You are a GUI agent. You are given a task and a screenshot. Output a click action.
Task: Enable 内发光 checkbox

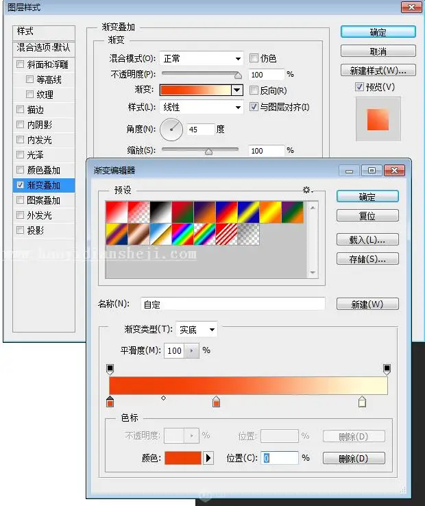coord(20,139)
